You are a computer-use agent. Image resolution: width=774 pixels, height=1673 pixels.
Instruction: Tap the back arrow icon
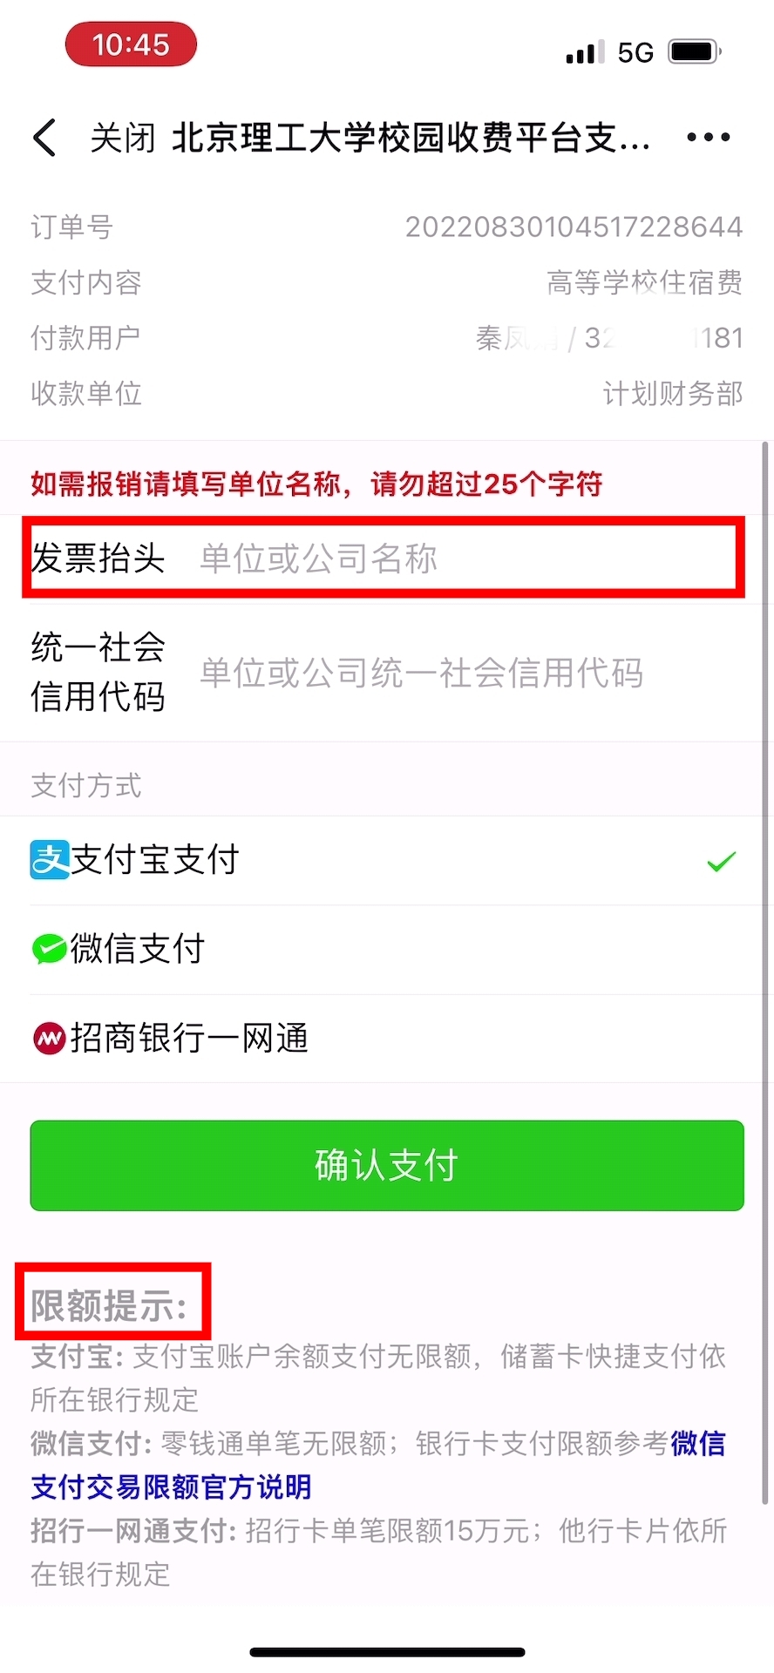45,138
